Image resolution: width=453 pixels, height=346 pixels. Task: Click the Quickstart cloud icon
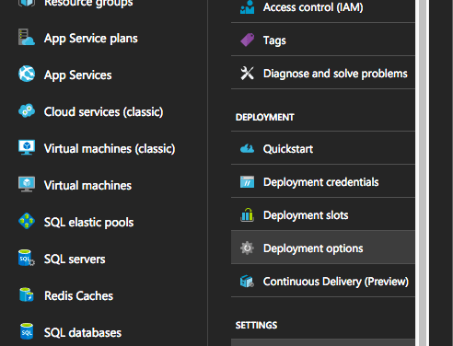click(247, 149)
